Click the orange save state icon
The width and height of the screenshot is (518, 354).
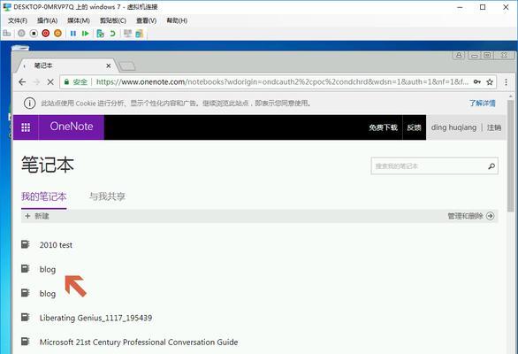57,33
